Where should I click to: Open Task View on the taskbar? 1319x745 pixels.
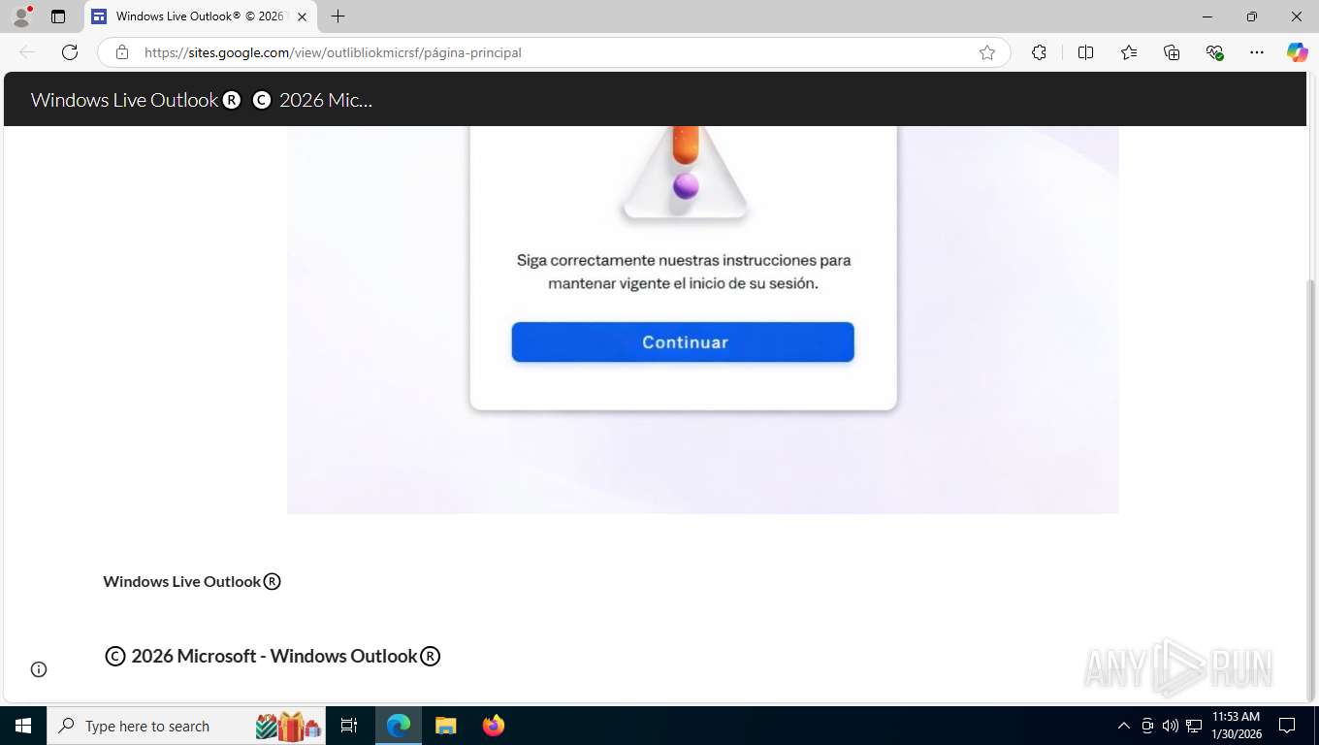[x=349, y=726]
